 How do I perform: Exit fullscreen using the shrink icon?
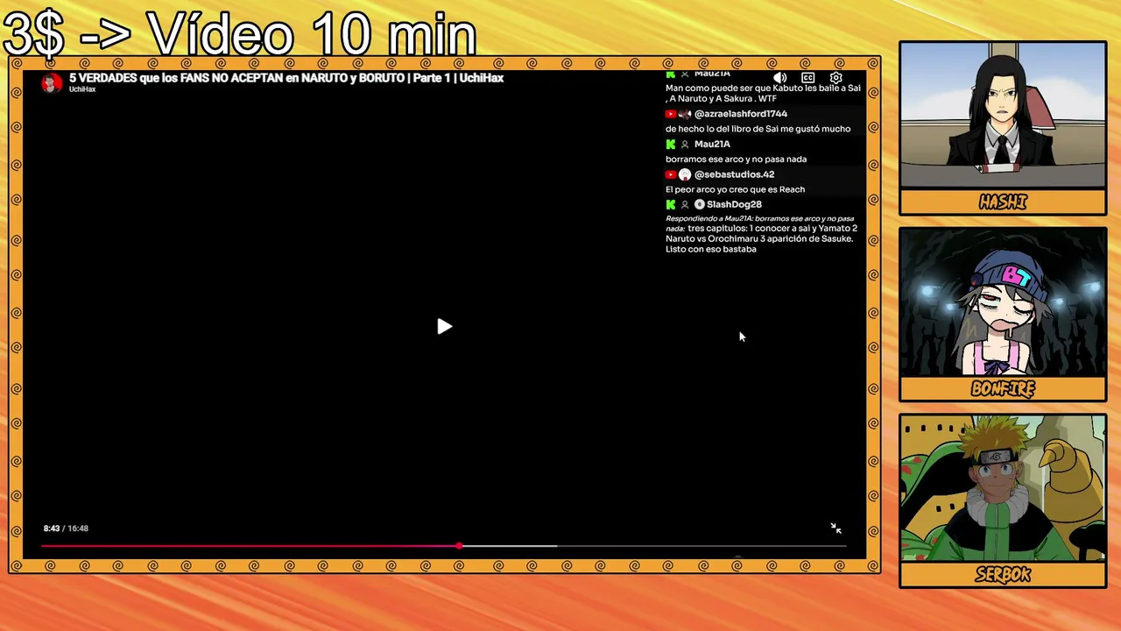835,528
